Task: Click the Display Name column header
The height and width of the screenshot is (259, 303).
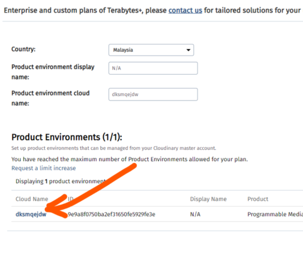Action: (x=208, y=199)
